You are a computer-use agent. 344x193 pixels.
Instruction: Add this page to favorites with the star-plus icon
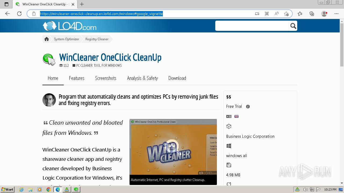click(x=286, y=14)
